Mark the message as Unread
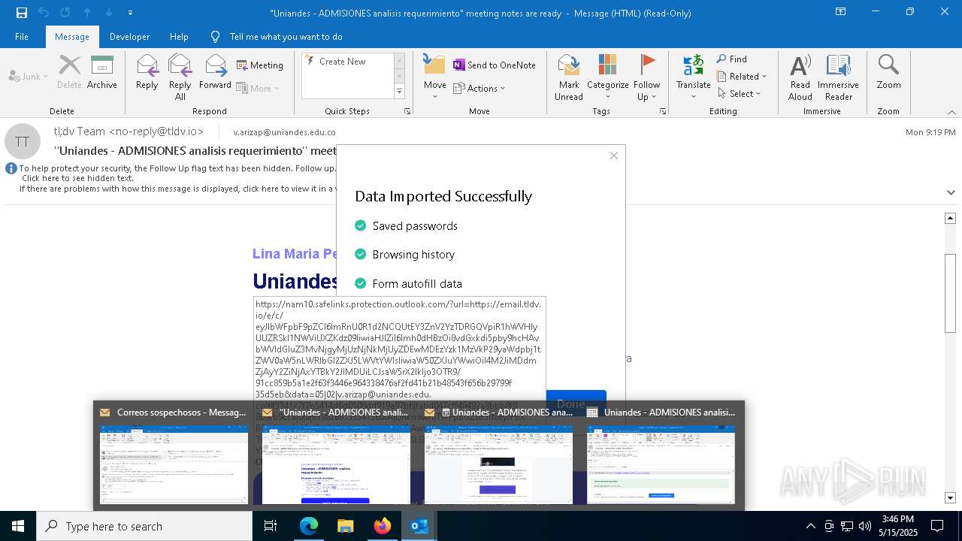Screen dimensions: 962x541 tap(569, 77)
